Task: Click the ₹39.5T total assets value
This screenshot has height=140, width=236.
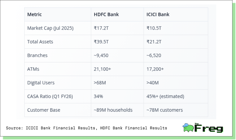Action: click(x=101, y=42)
